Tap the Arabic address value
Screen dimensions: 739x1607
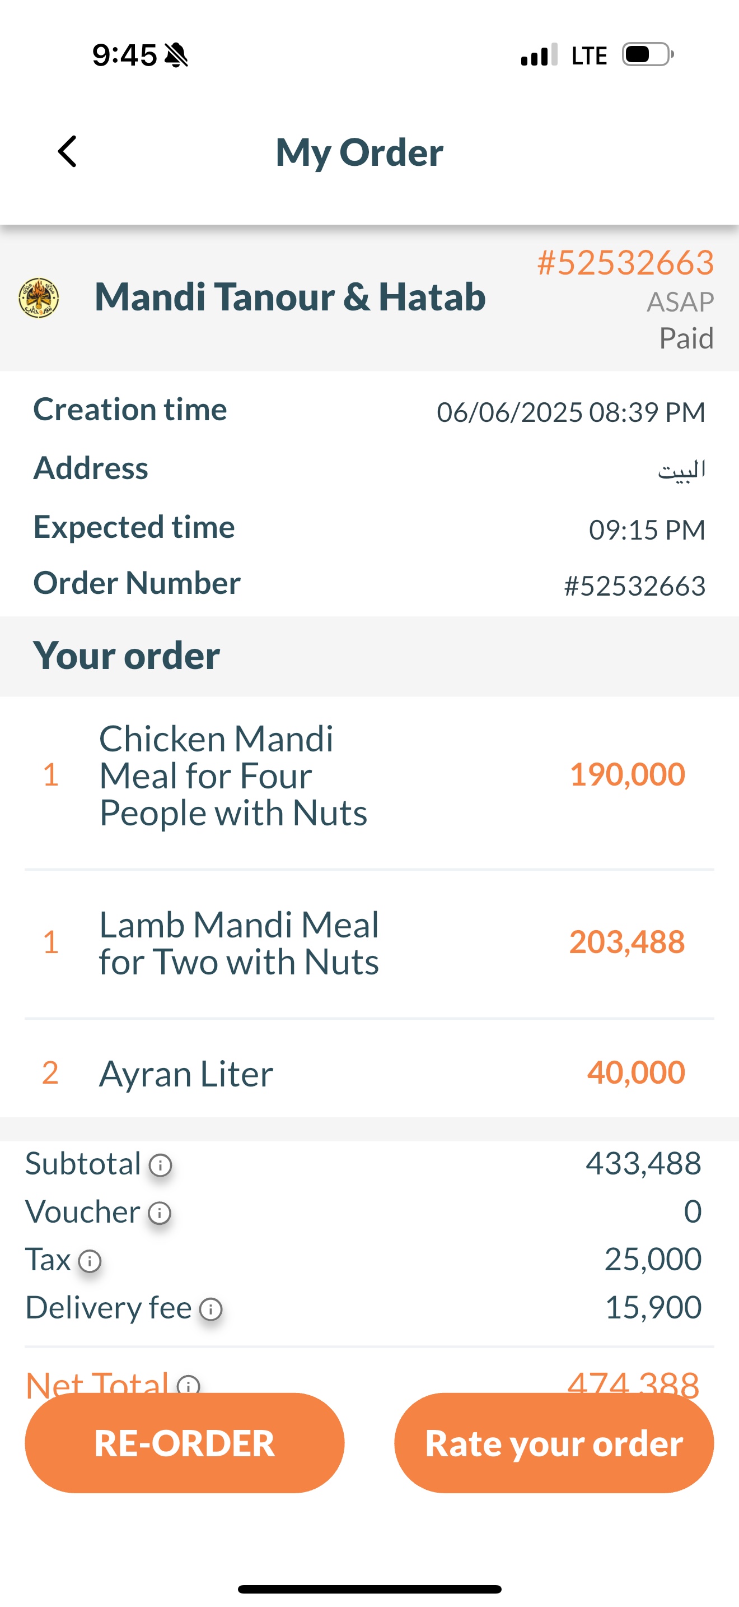pos(681,469)
